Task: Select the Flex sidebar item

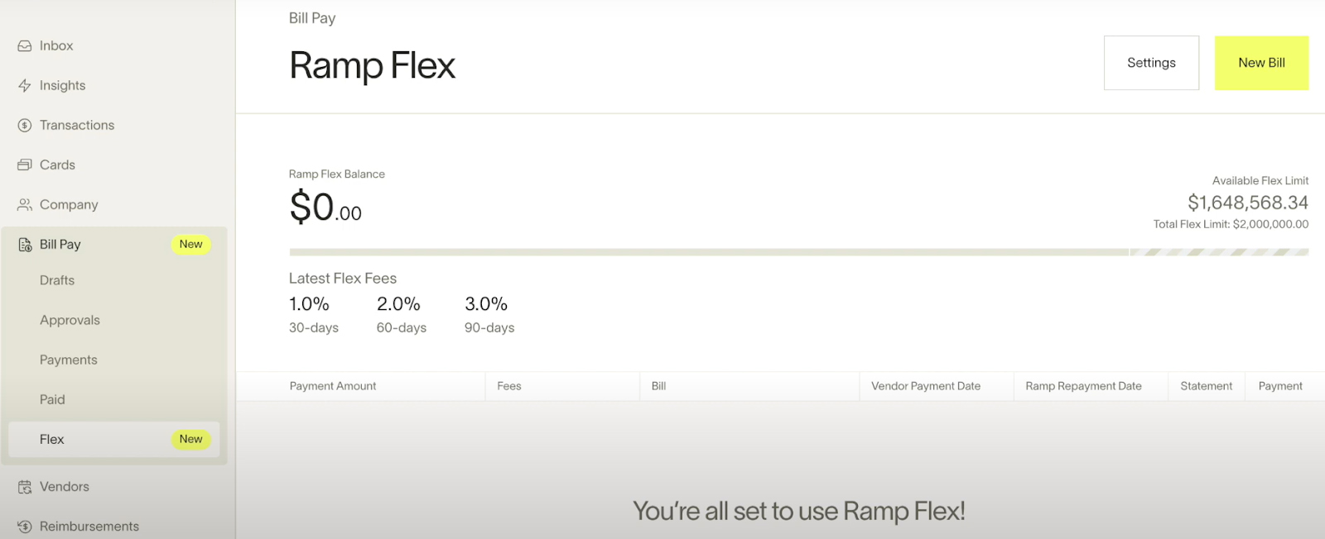Action: (x=52, y=440)
